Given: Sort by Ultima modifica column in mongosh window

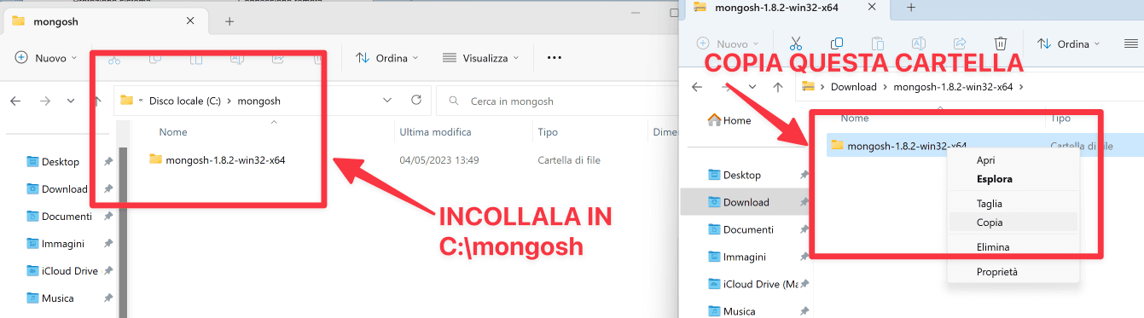Looking at the screenshot, I should pyautogui.click(x=435, y=132).
